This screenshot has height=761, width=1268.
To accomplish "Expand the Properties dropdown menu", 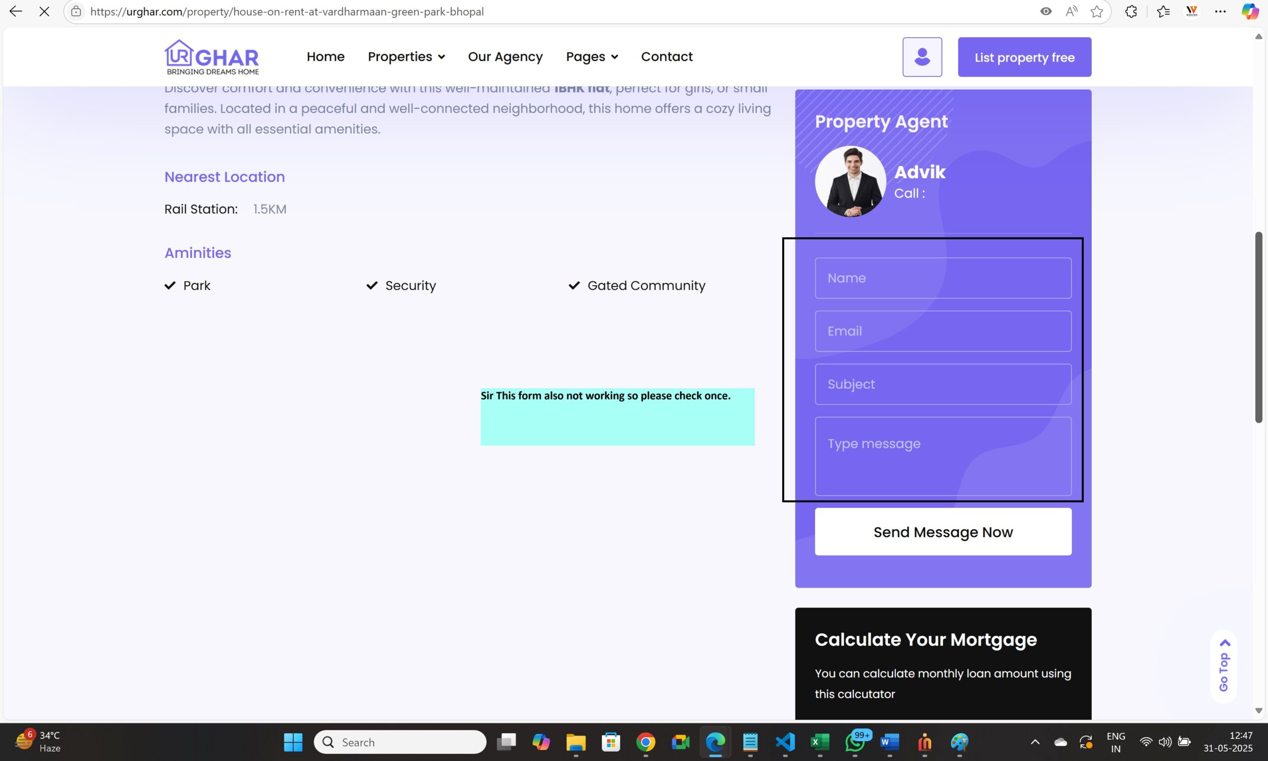I will pos(406,56).
